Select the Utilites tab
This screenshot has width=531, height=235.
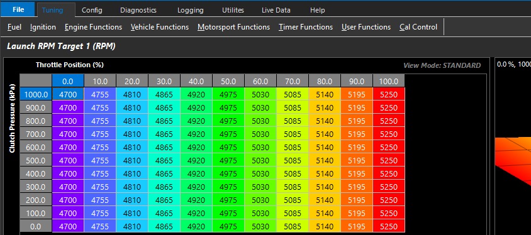pos(233,10)
